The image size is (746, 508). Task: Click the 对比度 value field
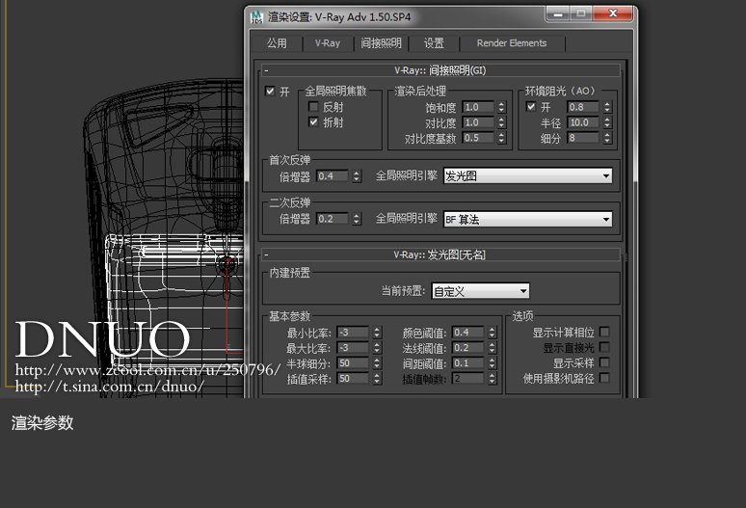[x=479, y=122]
